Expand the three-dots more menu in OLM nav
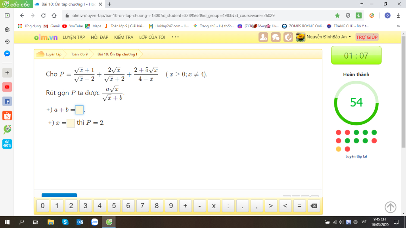Viewport: 406px width, 228px height. tap(175, 37)
